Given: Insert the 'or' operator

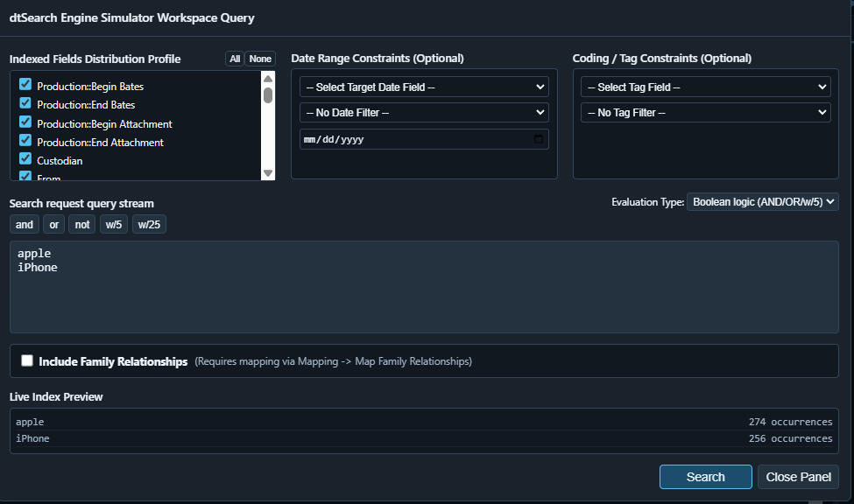Looking at the screenshot, I should pyautogui.click(x=54, y=224).
